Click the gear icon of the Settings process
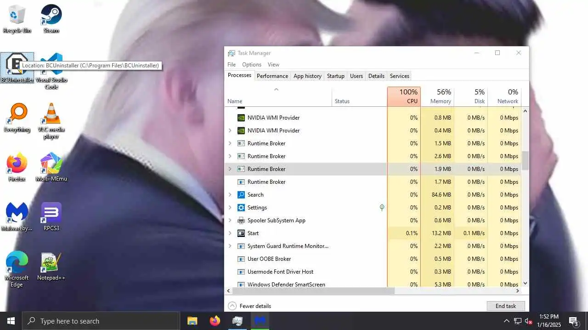The height and width of the screenshot is (330, 588). pyautogui.click(x=241, y=208)
